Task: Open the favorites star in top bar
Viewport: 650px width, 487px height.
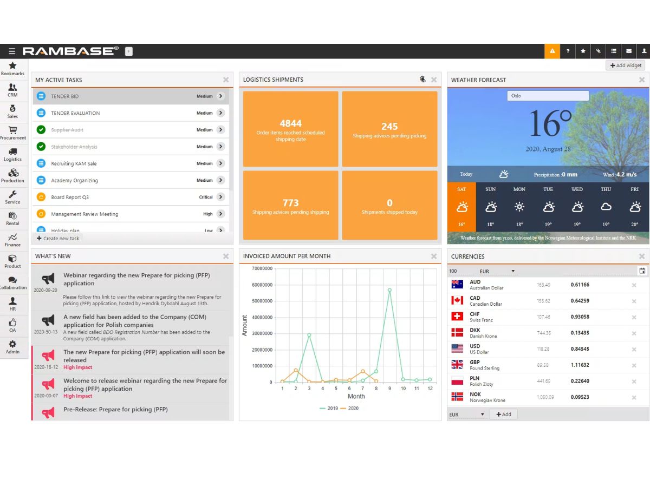Action: [583, 51]
